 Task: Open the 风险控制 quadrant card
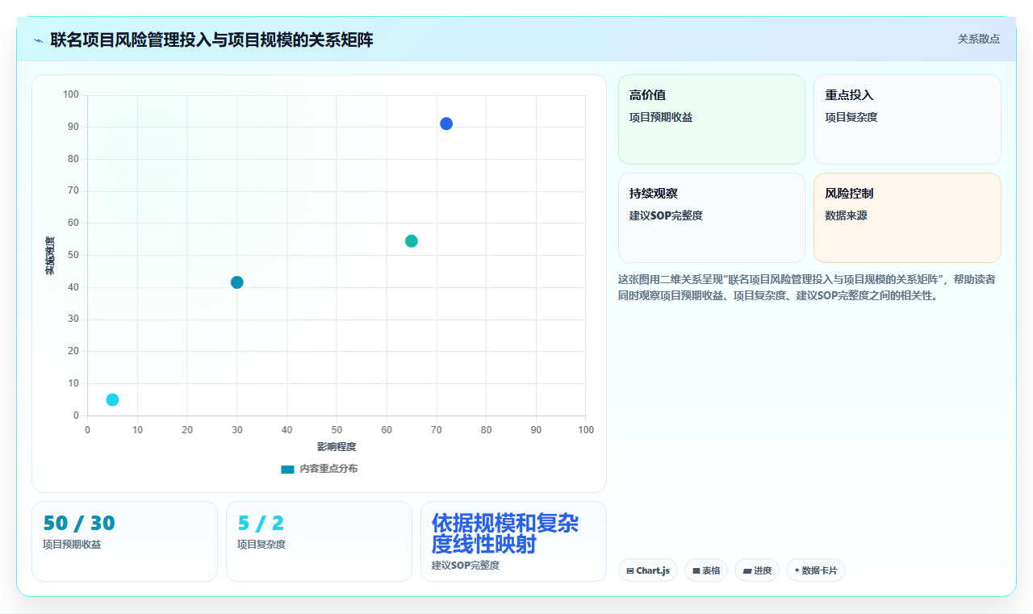[x=907, y=218]
